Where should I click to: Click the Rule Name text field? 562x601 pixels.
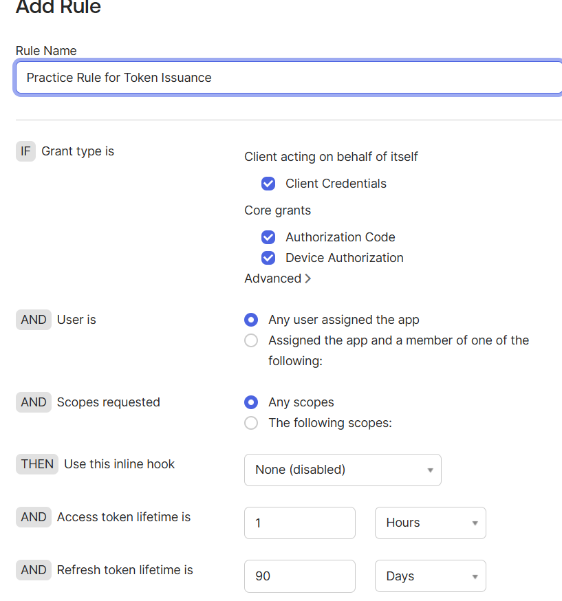289,78
